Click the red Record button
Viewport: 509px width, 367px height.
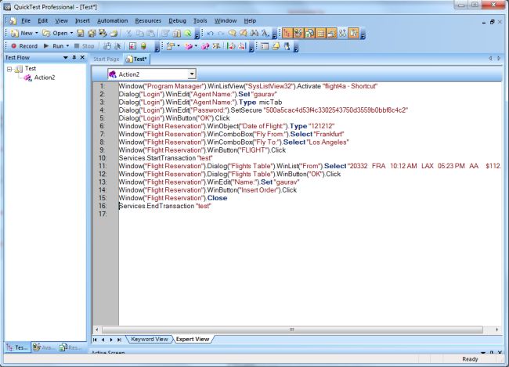click(24, 46)
